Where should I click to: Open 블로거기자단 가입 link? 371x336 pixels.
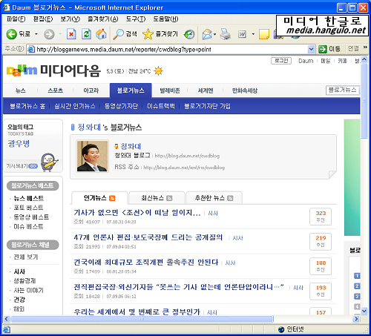(x=207, y=106)
